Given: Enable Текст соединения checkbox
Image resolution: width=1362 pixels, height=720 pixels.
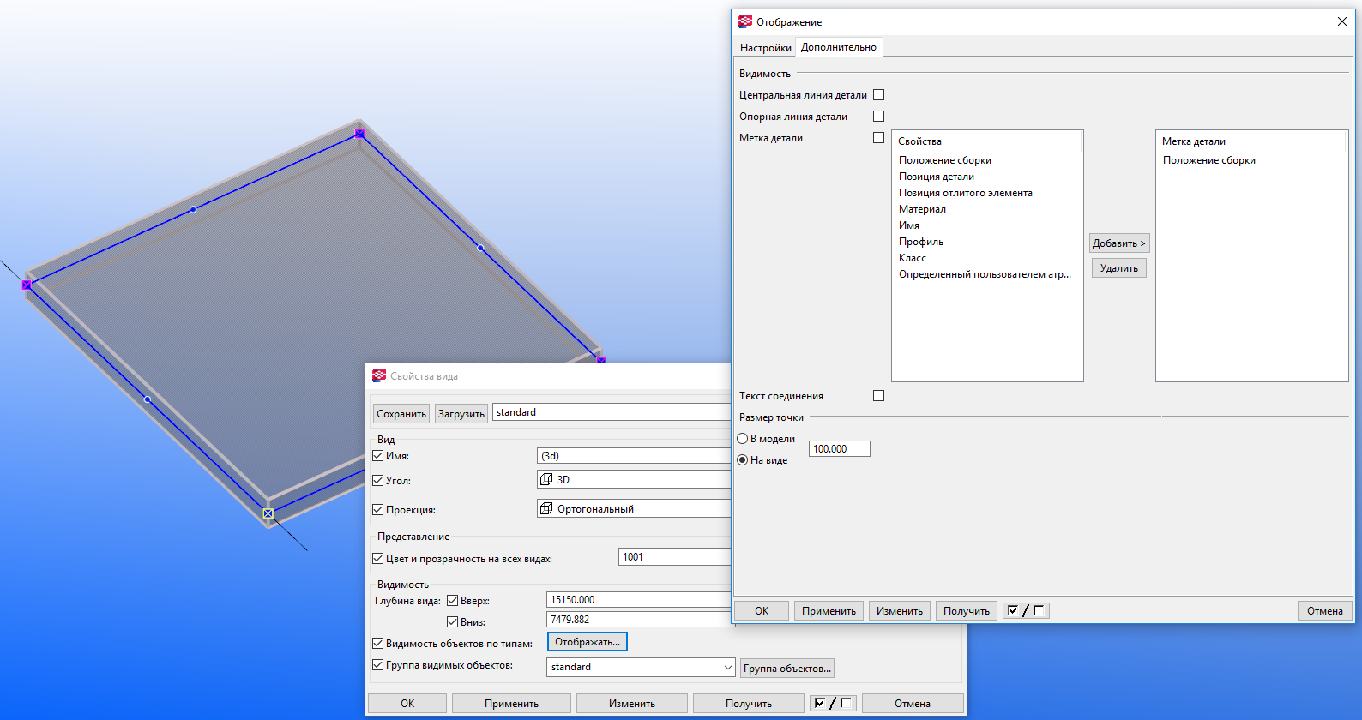Looking at the screenshot, I should tap(878, 396).
